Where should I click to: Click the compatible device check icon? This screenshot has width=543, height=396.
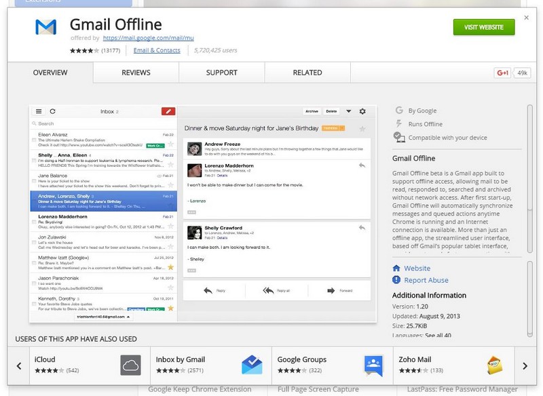399,137
